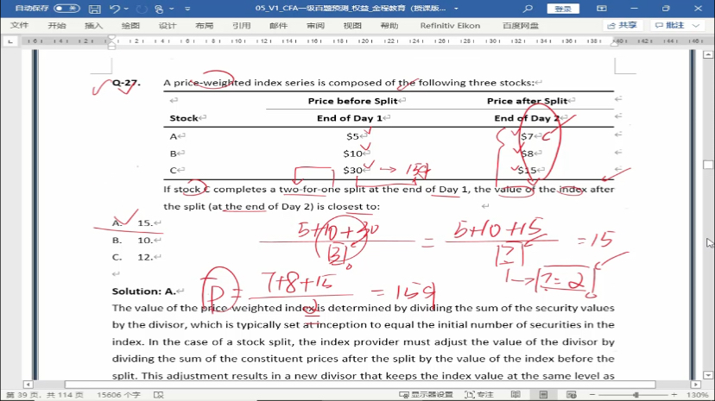Enable 专注 focus mode
The image size is (715, 401).
coord(478,395)
